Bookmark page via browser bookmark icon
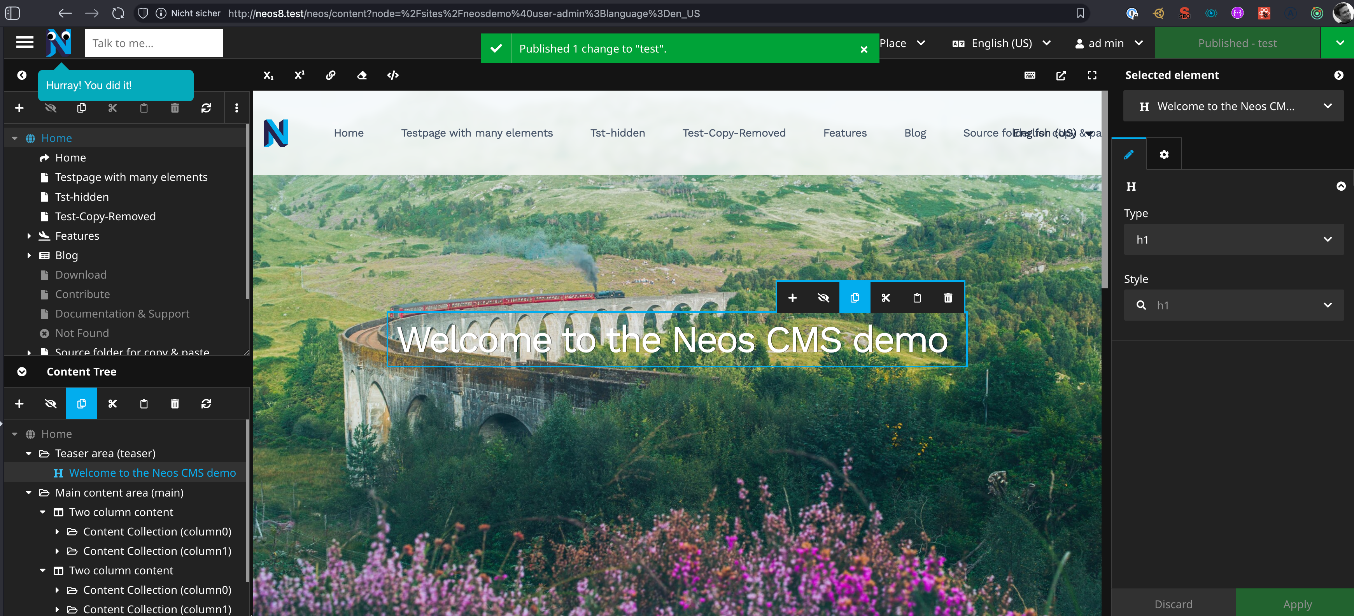The height and width of the screenshot is (616, 1354). tap(1080, 13)
